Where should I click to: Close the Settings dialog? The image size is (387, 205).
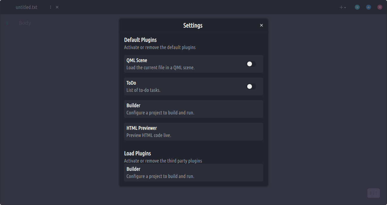click(261, 26)
